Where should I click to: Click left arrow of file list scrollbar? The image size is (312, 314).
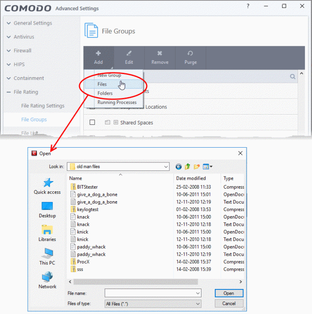(70, 282)
